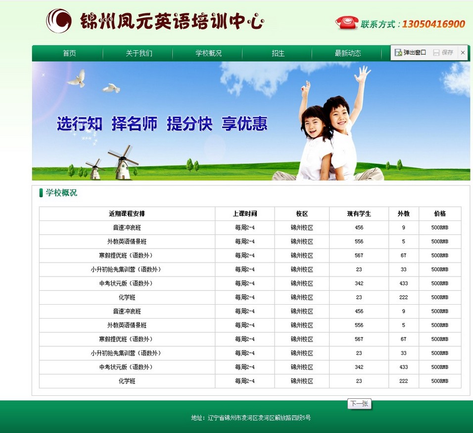This screenshot has height=433, width=473.
Task: Select 招生 in the navigation bar
Action: (278, 54)
